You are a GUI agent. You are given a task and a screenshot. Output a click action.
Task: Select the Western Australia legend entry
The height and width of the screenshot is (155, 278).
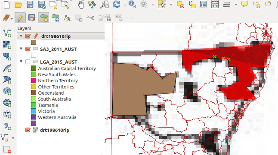[x=57, y=117]
